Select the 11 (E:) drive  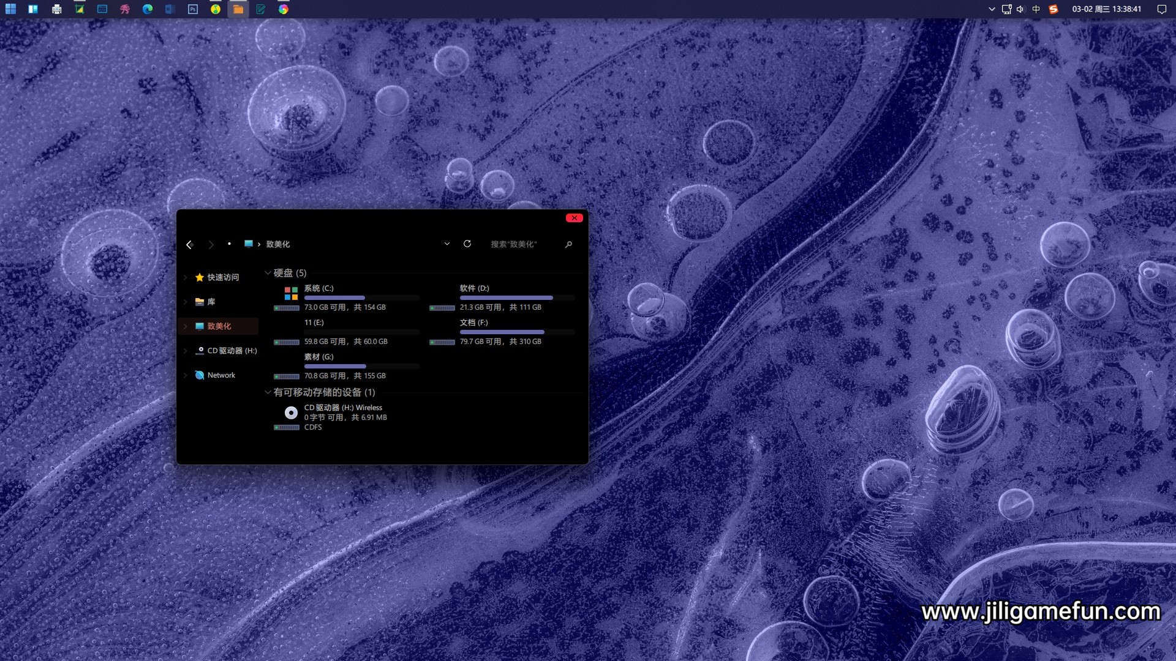pyautogui.click(x=347, y=332)
